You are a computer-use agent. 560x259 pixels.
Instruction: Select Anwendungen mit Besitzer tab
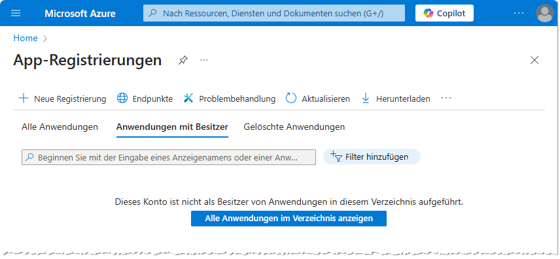[172, 127]
